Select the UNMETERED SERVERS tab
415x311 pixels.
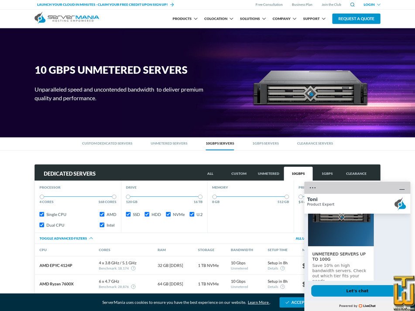[x=169, y=143]
